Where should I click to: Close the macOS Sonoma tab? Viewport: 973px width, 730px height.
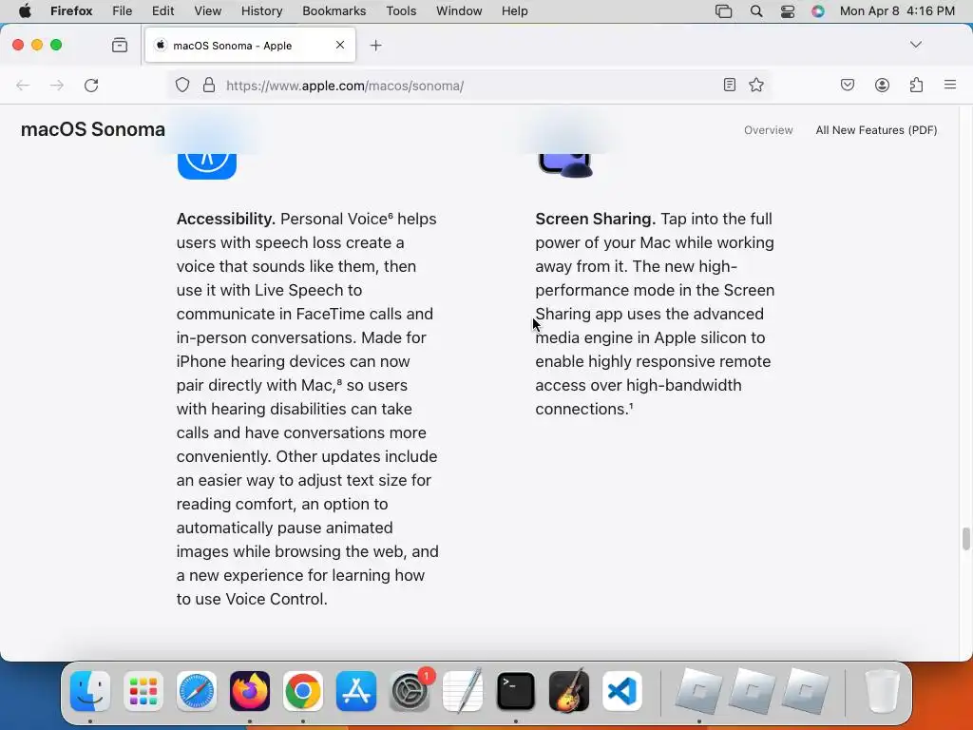pos(340,45)
